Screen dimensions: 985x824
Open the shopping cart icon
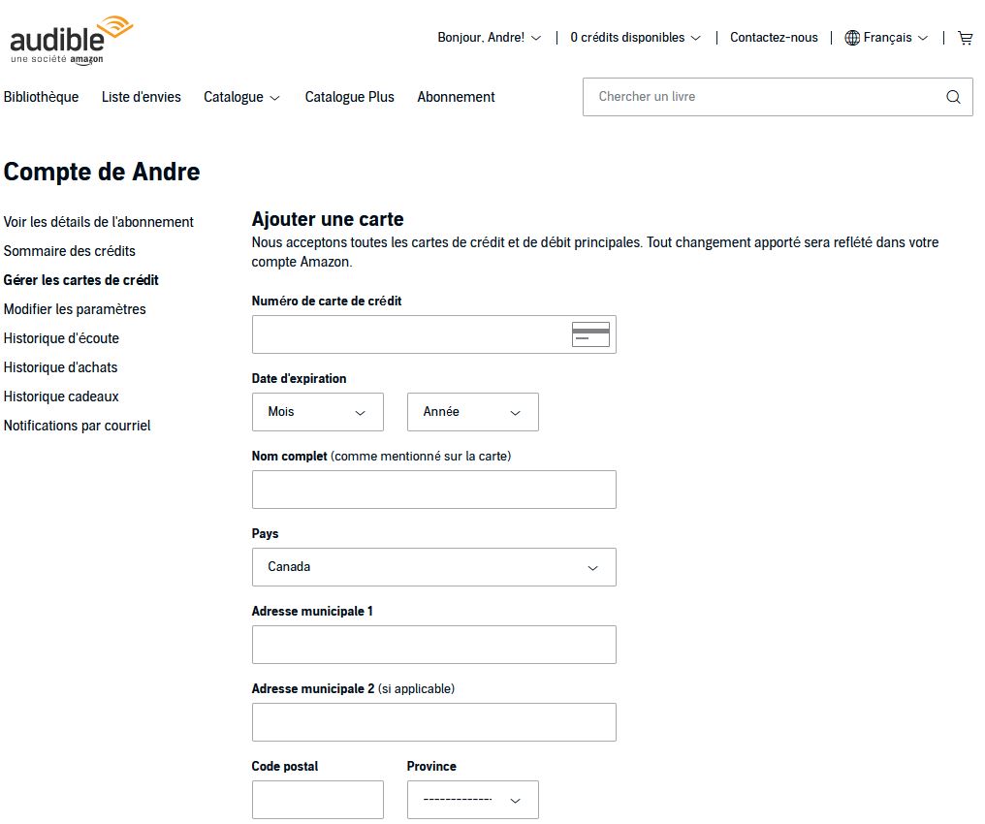pos(965,37)
